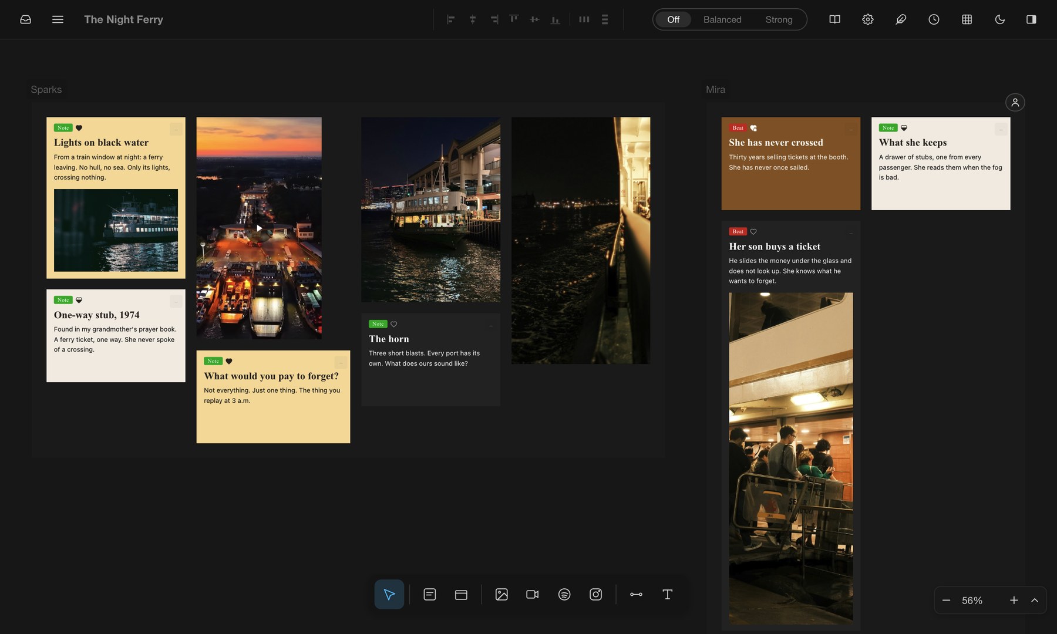1057x634 pixels.
Task: Open the feather writing icon
Action: click(x=901, y=19)
